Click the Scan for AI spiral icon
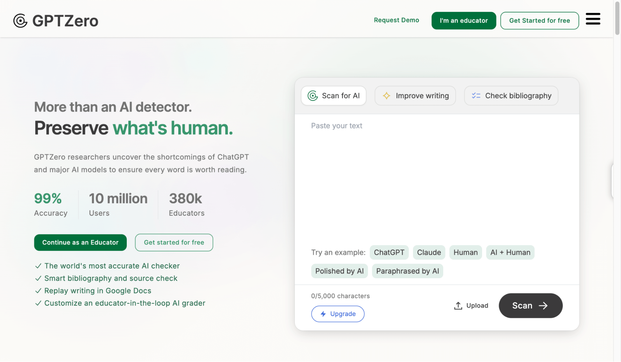621x362 pixels. [x=313, y=96]
